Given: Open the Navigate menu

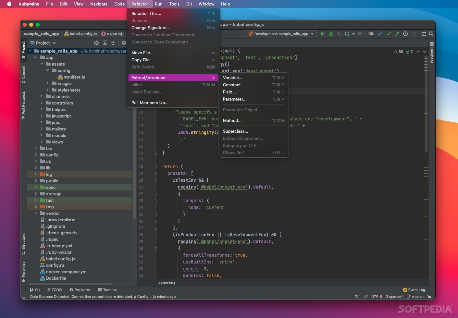Looking at the screenshot, I should [99, 4].
